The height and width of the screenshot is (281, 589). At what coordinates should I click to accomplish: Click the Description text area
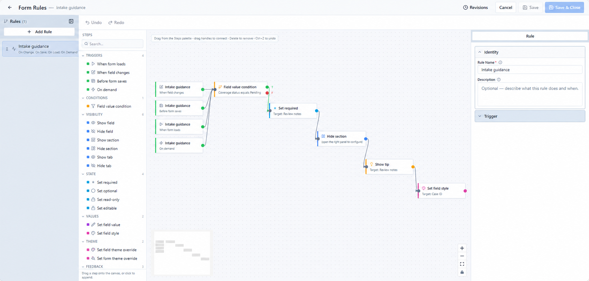530,95
